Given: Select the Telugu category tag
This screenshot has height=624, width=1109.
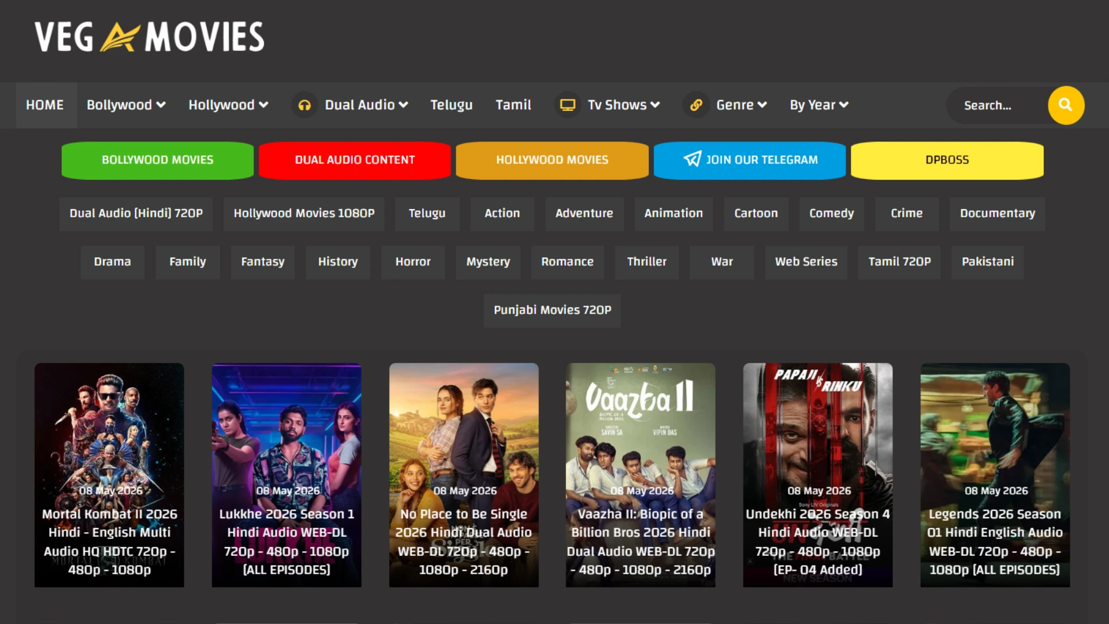Looking at the screenshot, I should point(427,214).
